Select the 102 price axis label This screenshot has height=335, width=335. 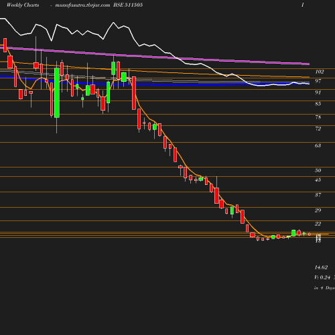coord(320,72)
